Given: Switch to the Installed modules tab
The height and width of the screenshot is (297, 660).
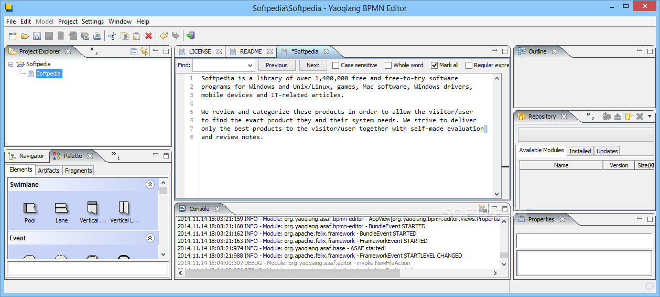Looking at the screenshot, I should (580, 151).
